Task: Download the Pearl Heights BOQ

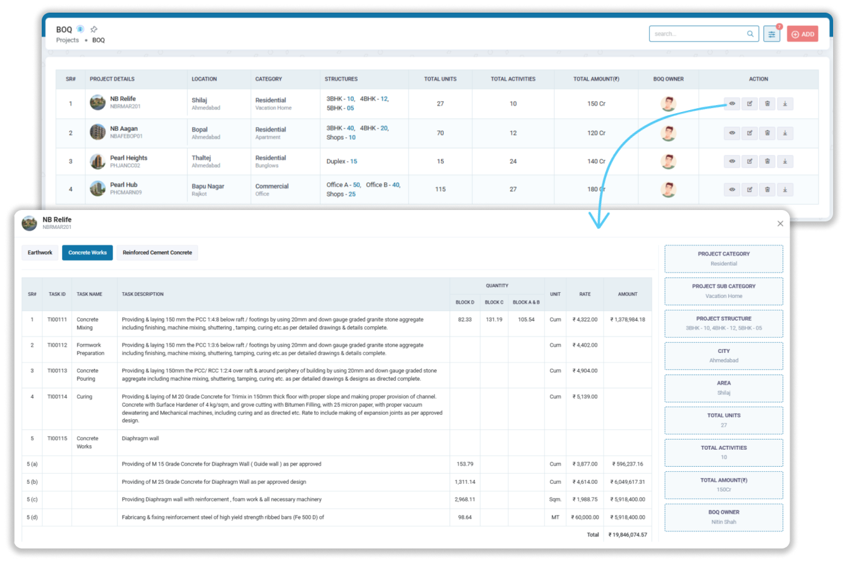Action: [x=784, y=161]
